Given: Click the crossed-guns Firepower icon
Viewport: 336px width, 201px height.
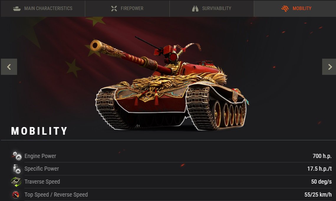Looking at the screenshot, I should [114, 9].
